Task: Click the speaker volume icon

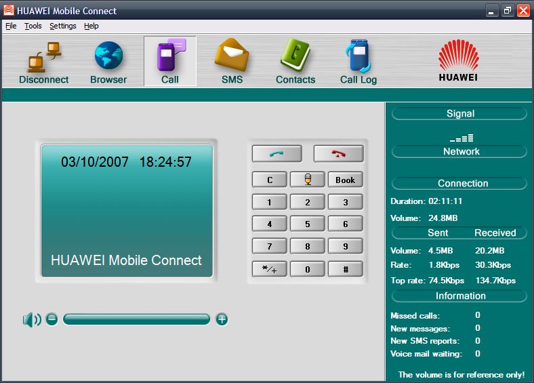Action: click(32, 320)
